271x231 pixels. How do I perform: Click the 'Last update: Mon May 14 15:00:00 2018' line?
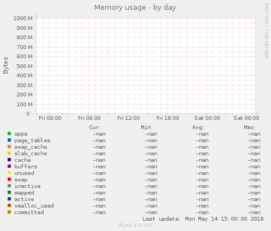(203, 219)
